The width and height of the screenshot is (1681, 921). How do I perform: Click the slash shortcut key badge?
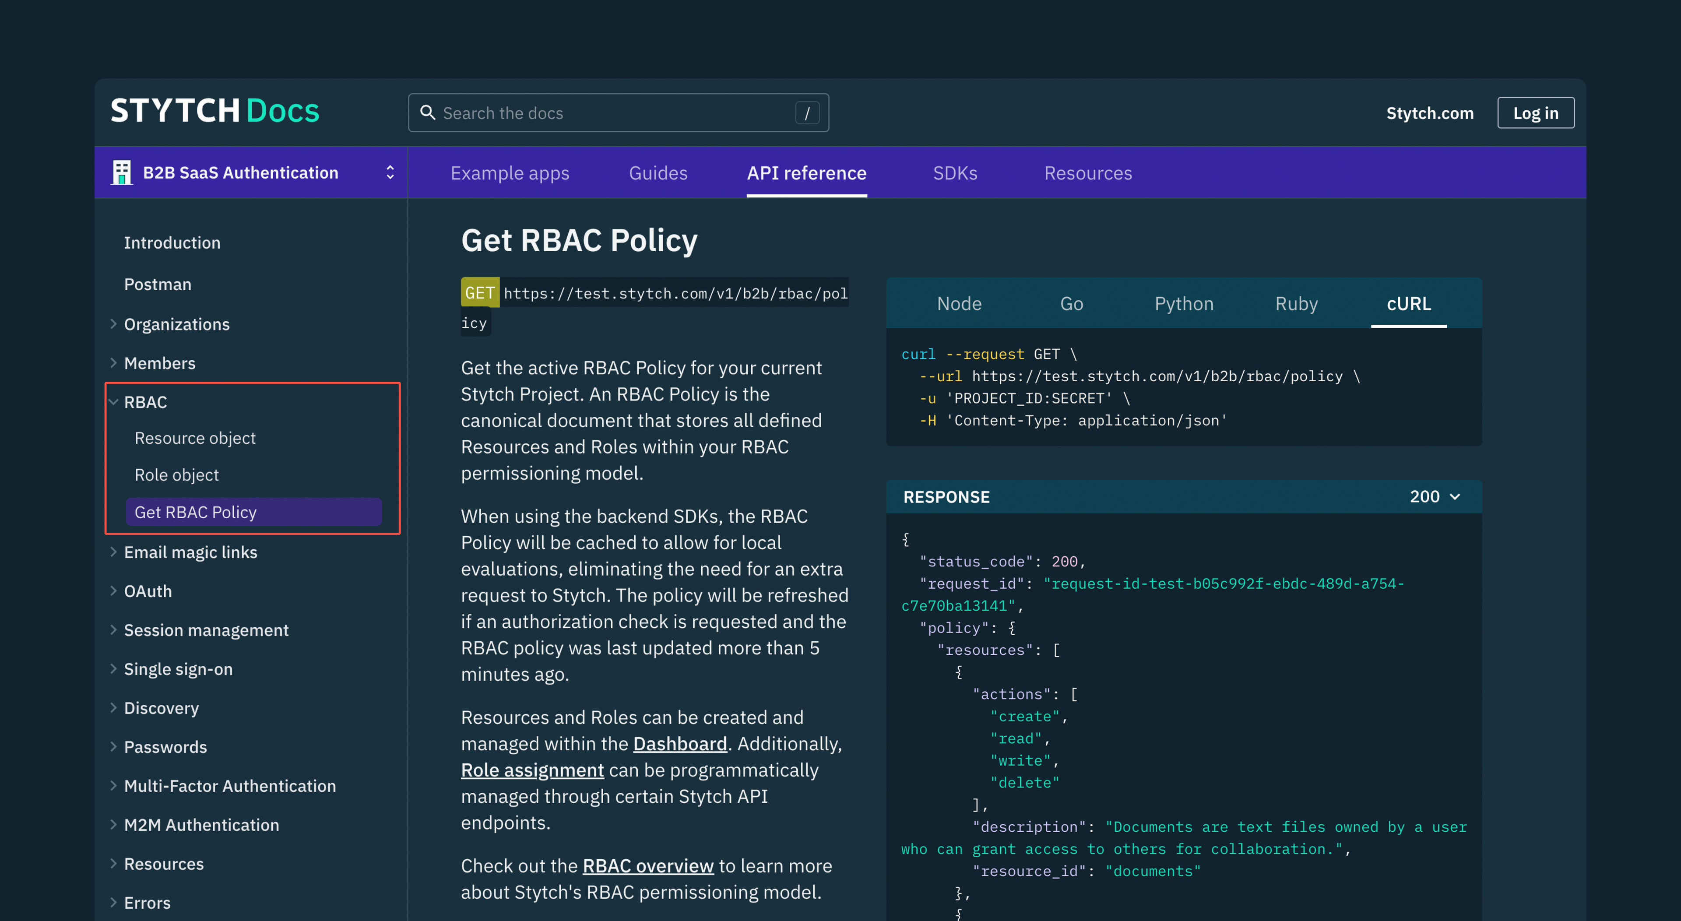[806, 113]
